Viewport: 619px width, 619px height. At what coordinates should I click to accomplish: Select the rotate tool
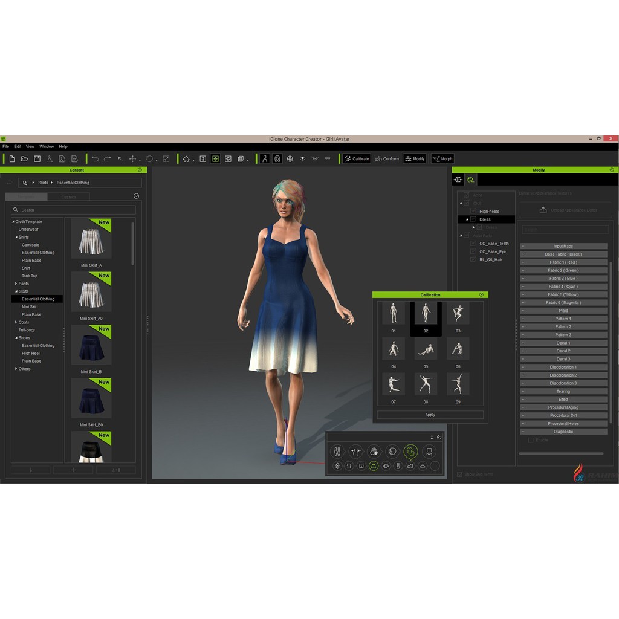149,159
